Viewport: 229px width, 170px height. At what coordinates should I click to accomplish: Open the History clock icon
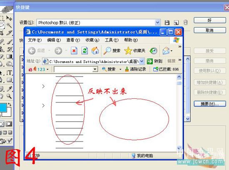[x=153, y=51]
